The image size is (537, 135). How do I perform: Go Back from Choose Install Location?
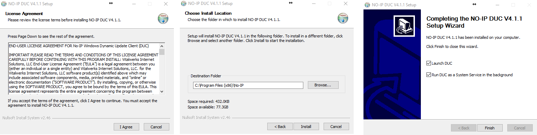280,127
